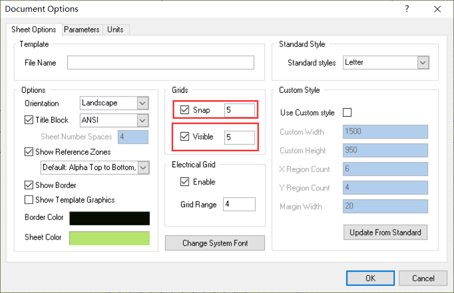Open the Standard styles dropdown
Screen dimensions: 454x293
coord(386,62)
